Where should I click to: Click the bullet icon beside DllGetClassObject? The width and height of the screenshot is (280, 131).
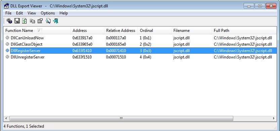[x=7, y=44]
